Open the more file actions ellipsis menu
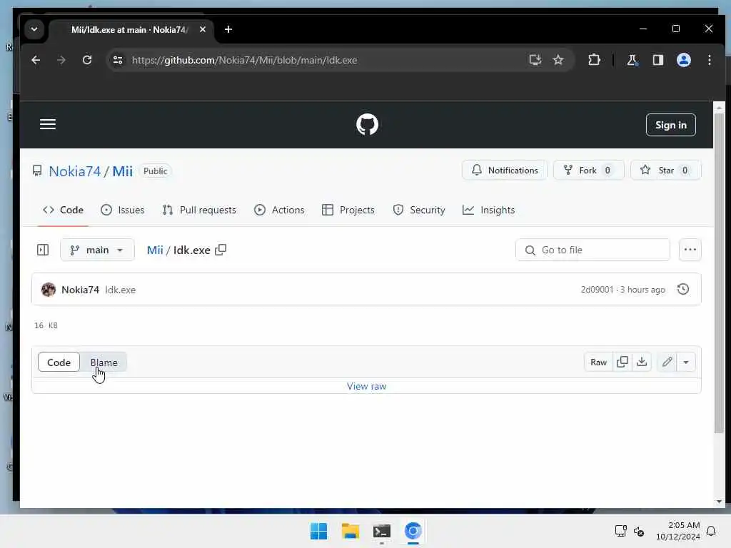Image resolution: width=731 pixels, height=548 pixels. point(690,250)
